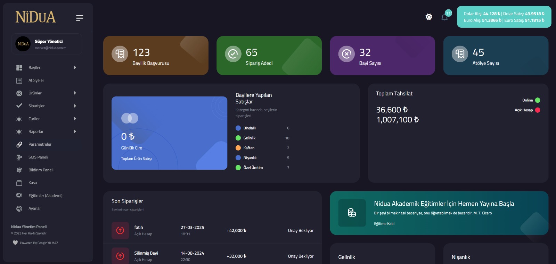Click the Eğitime Katıl link
The width and height of the screenshot is (556, 264).
(x=384, y=224)
